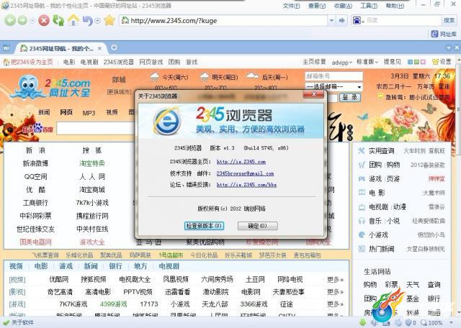Open the 工具(T) menu
This screenshot has height=328, width=461.
pyautogui.click(x=369, y=6)
